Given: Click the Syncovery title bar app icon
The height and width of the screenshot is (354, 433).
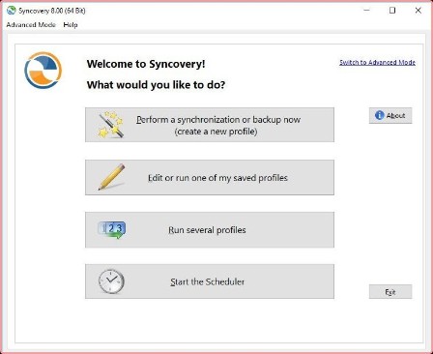Looking at the screenshot, I should (11, 11).
